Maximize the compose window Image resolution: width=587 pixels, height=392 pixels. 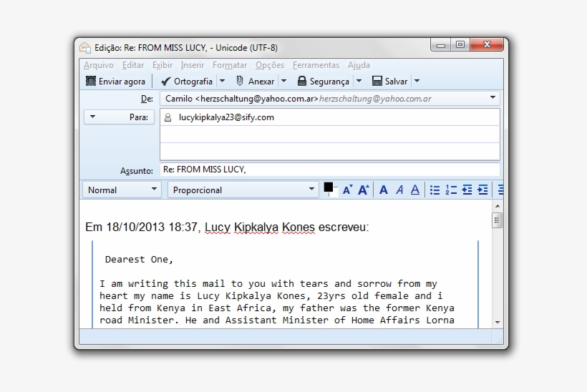pos(460,45)
